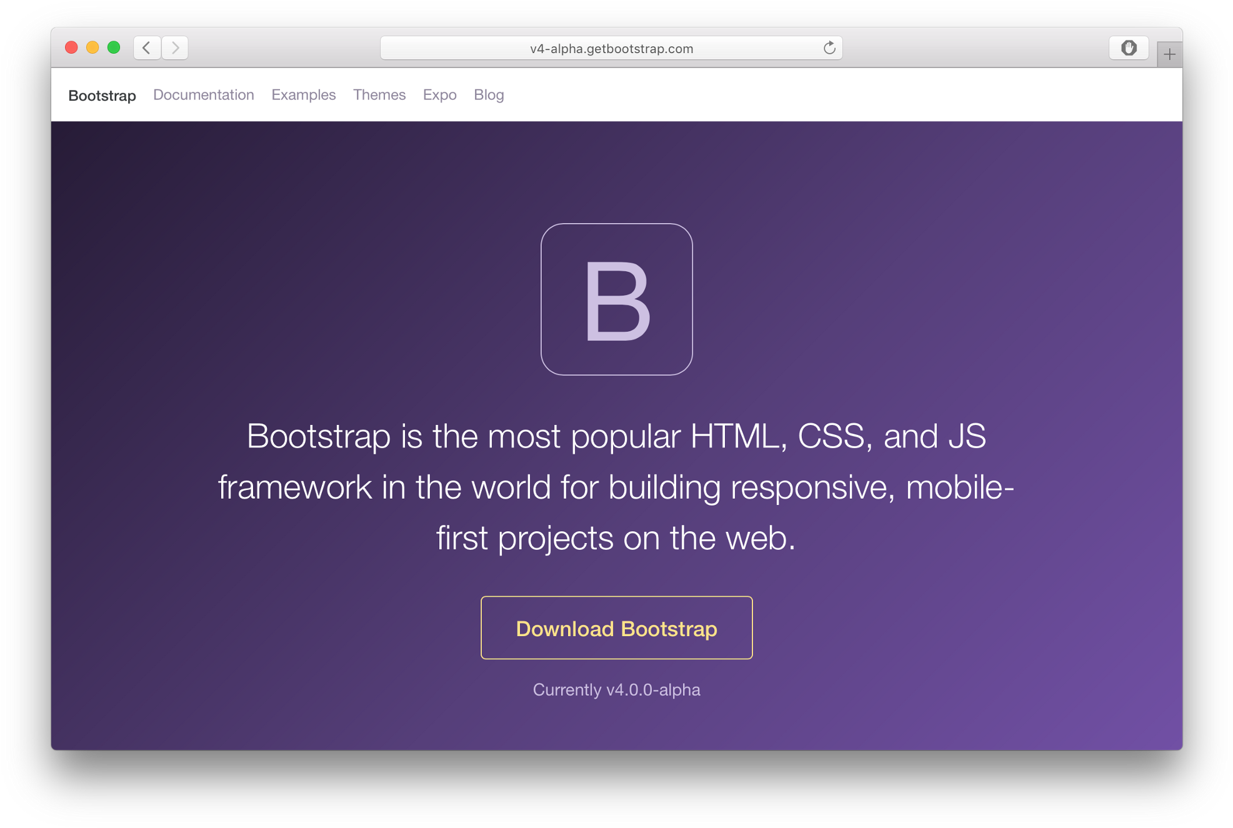This screenshot has width=1233, height=828.
Task: Open the Expo nav link
Action: 439,94
